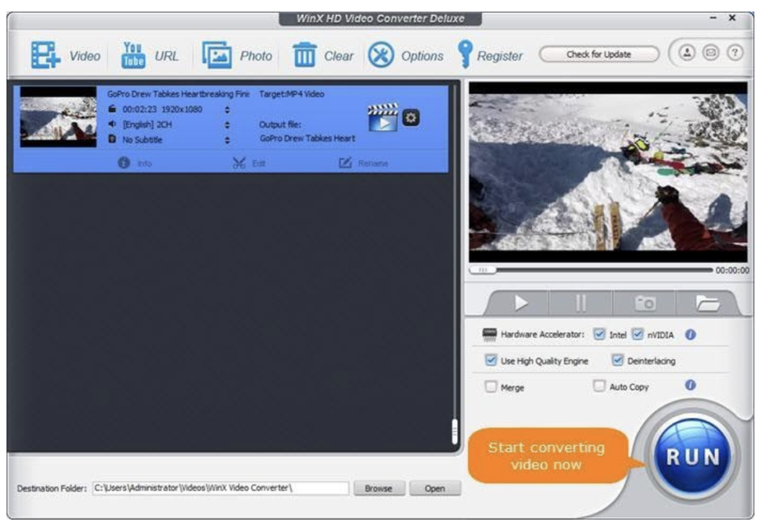Click the Destination Folder path field
The height and width of the screenshot is (530, 766).
(x=221, y=488)
